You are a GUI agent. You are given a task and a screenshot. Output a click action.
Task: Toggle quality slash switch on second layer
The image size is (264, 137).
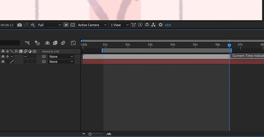click(x=12, y=61)
